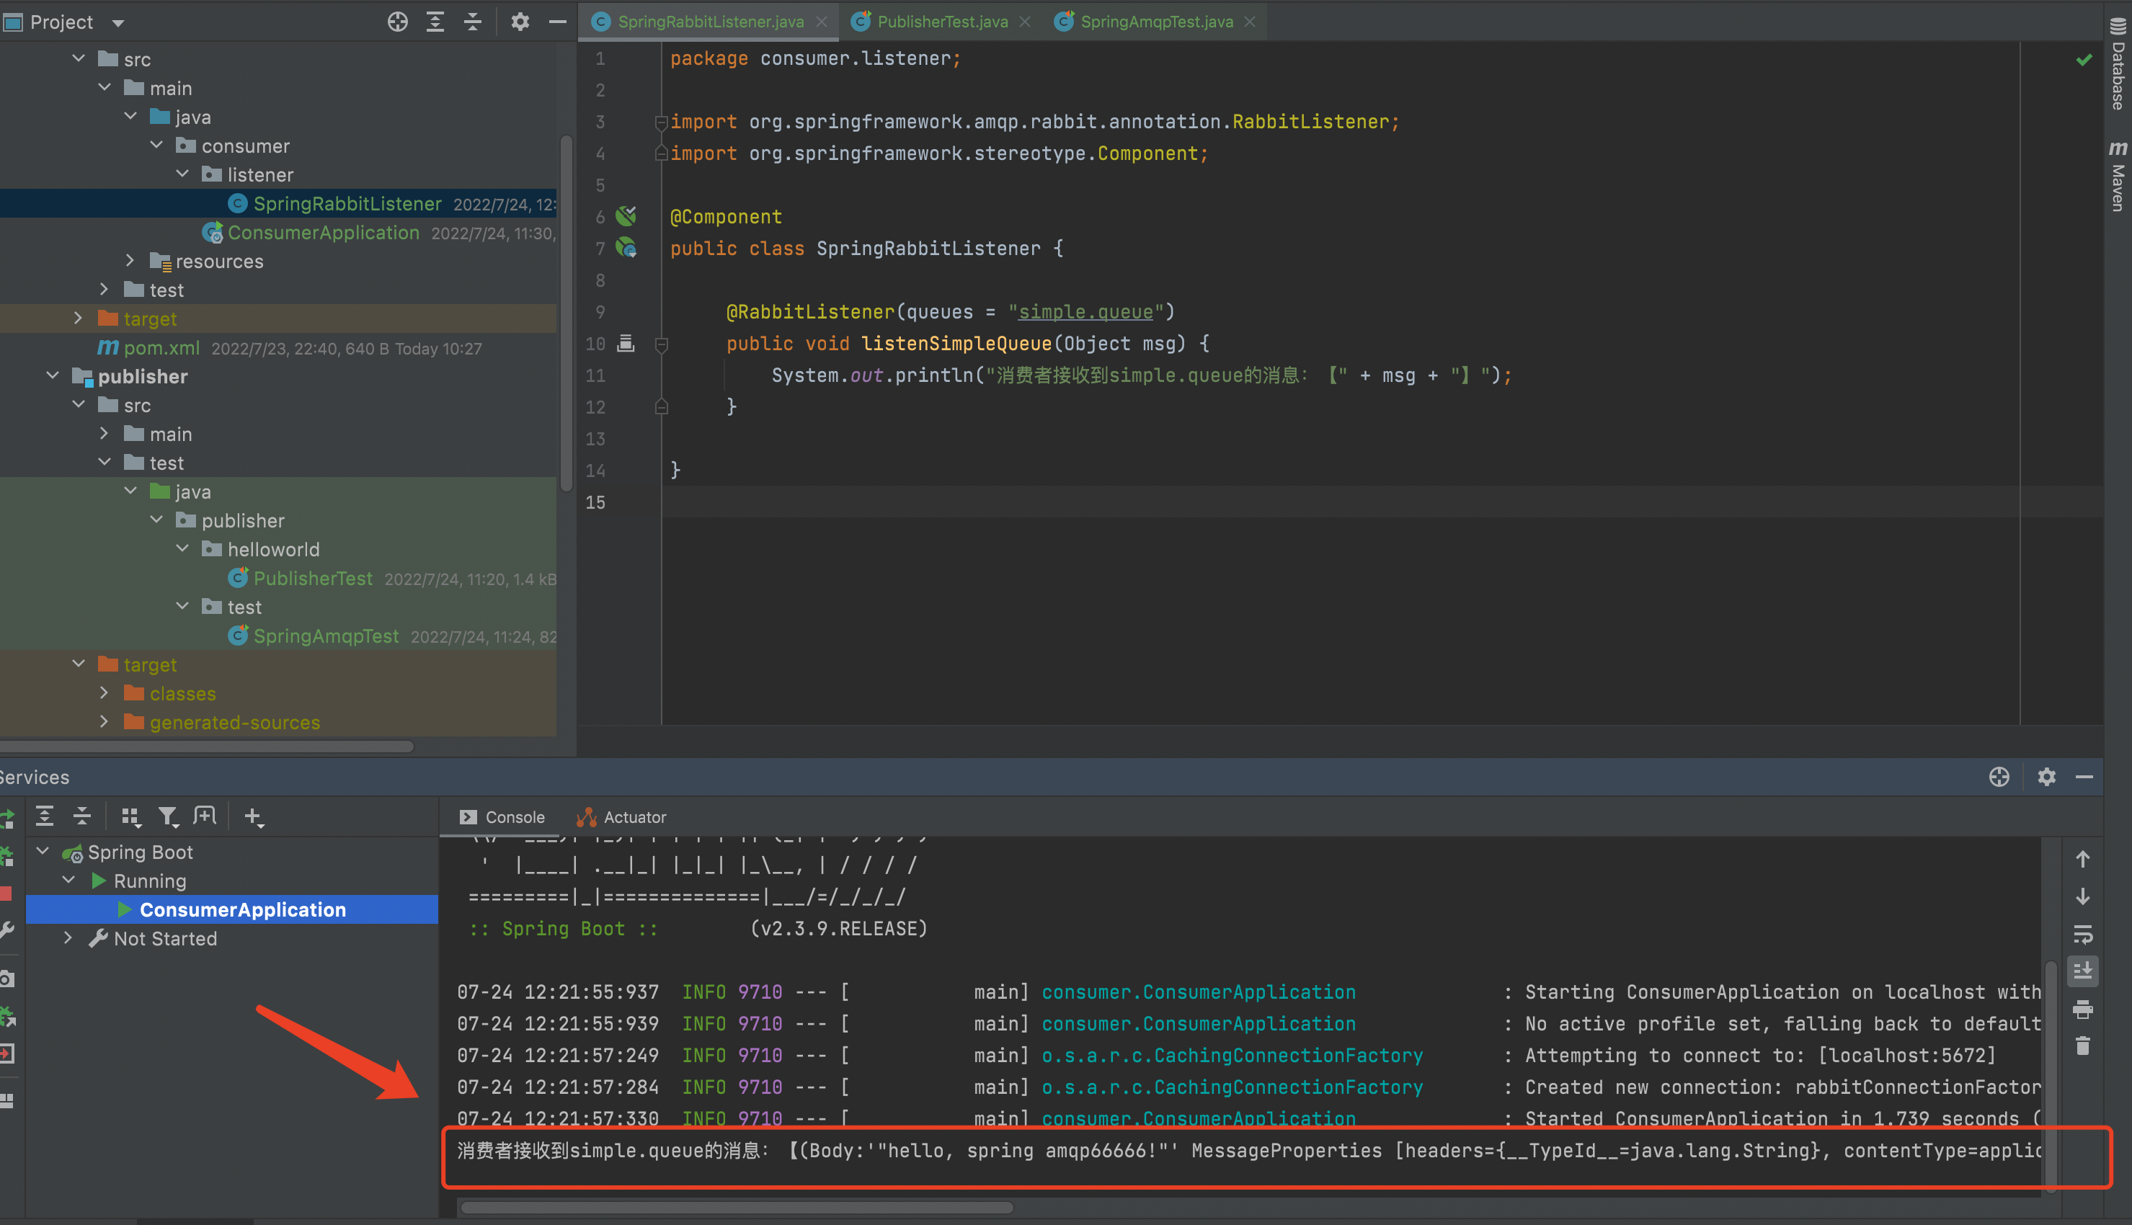Collapse the Running node under Spring Boot
Image resolution: width=2132 pixels, height=1225 pixels.
(69, 880)
